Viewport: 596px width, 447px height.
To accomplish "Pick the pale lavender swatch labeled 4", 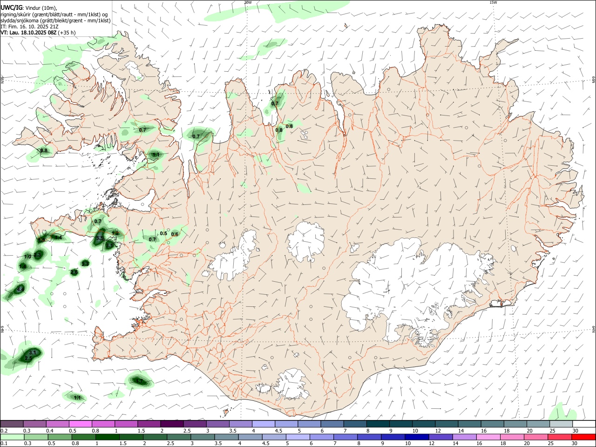I will [x=263, y=424].
